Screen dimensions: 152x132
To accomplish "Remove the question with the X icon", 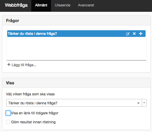I will pyautogui.click(x=134, y=34).
